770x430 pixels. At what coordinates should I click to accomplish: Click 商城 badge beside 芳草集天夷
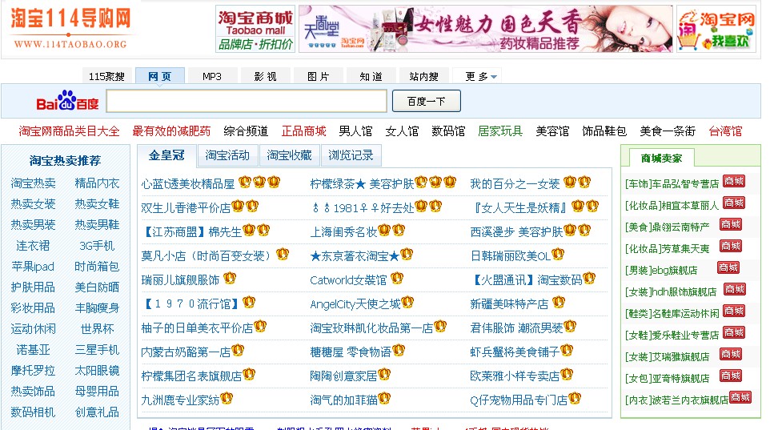coord(731,246)
